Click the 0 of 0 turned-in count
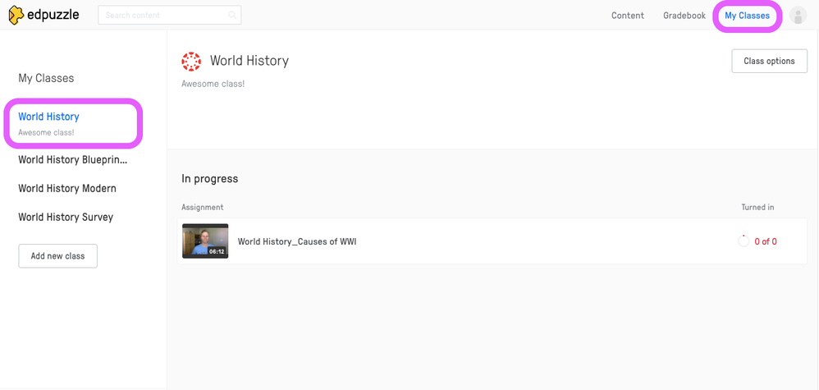 pyautogui.click(x=766, y=241)
